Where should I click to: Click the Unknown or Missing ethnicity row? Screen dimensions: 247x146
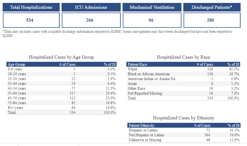[145, 140]
